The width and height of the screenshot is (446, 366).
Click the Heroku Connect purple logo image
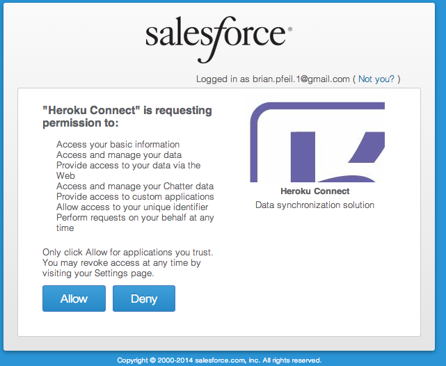(317, 142)
